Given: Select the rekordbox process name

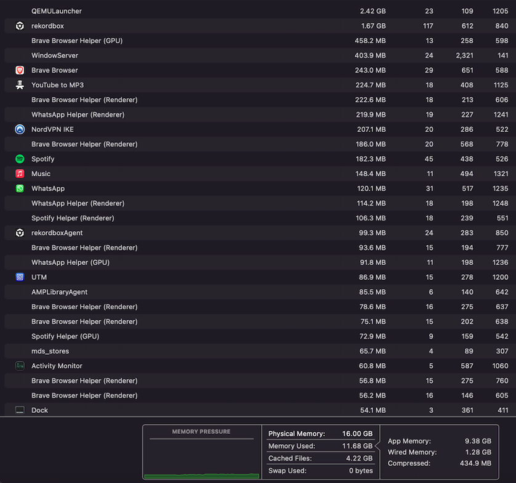Looking at the screenshot, I should point(47,26).
